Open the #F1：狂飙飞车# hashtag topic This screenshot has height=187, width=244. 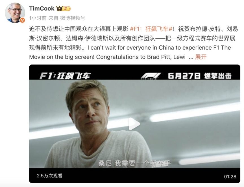click(151, 29)
